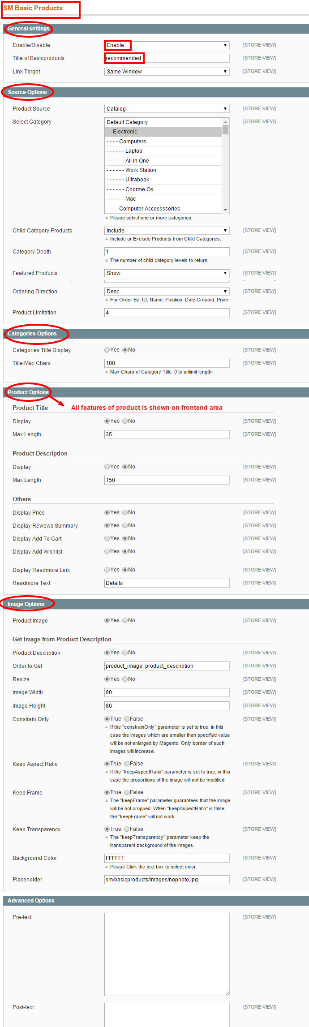This screenshot has width=309, height=1027.
Task: Click the Title of Basicproducts field
Action: point(167,58)
